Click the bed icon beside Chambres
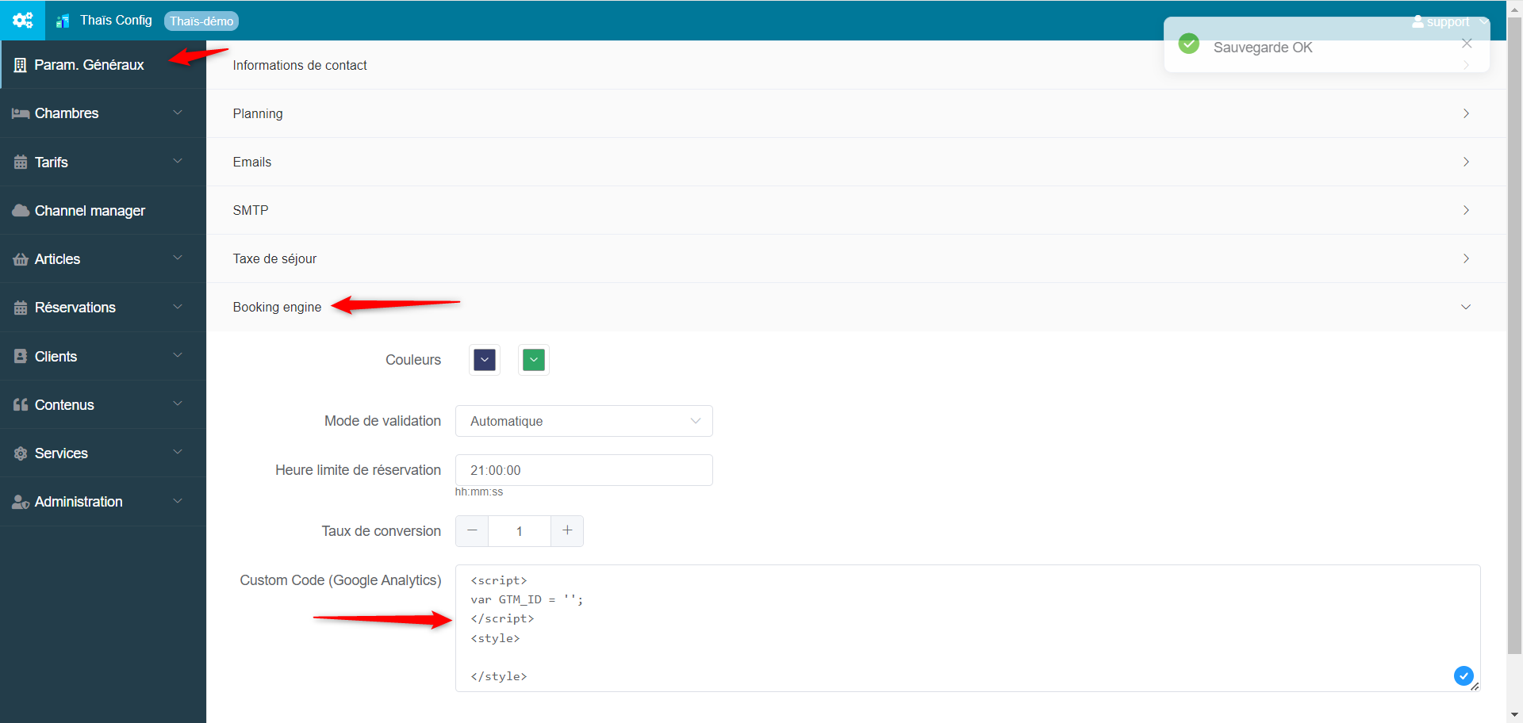Screen dimensions: 1523x723 pyautogui.click(x=21, y=113)
